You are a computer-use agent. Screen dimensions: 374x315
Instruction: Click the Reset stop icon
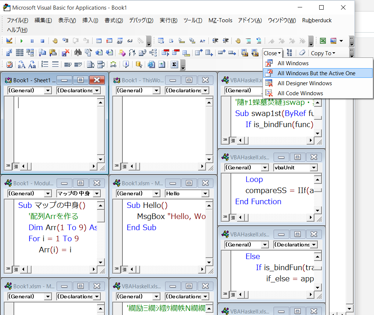pos(43,41)
